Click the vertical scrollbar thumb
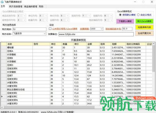The width and height of the screenshot is (156, 113). tap(154, 59)
